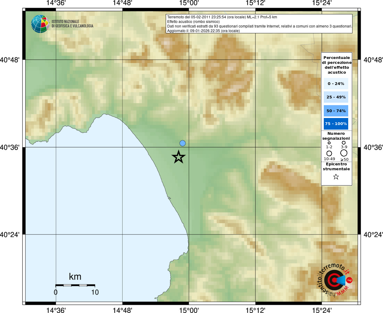Click the 75 - 100% color swatch

point(336,124)
